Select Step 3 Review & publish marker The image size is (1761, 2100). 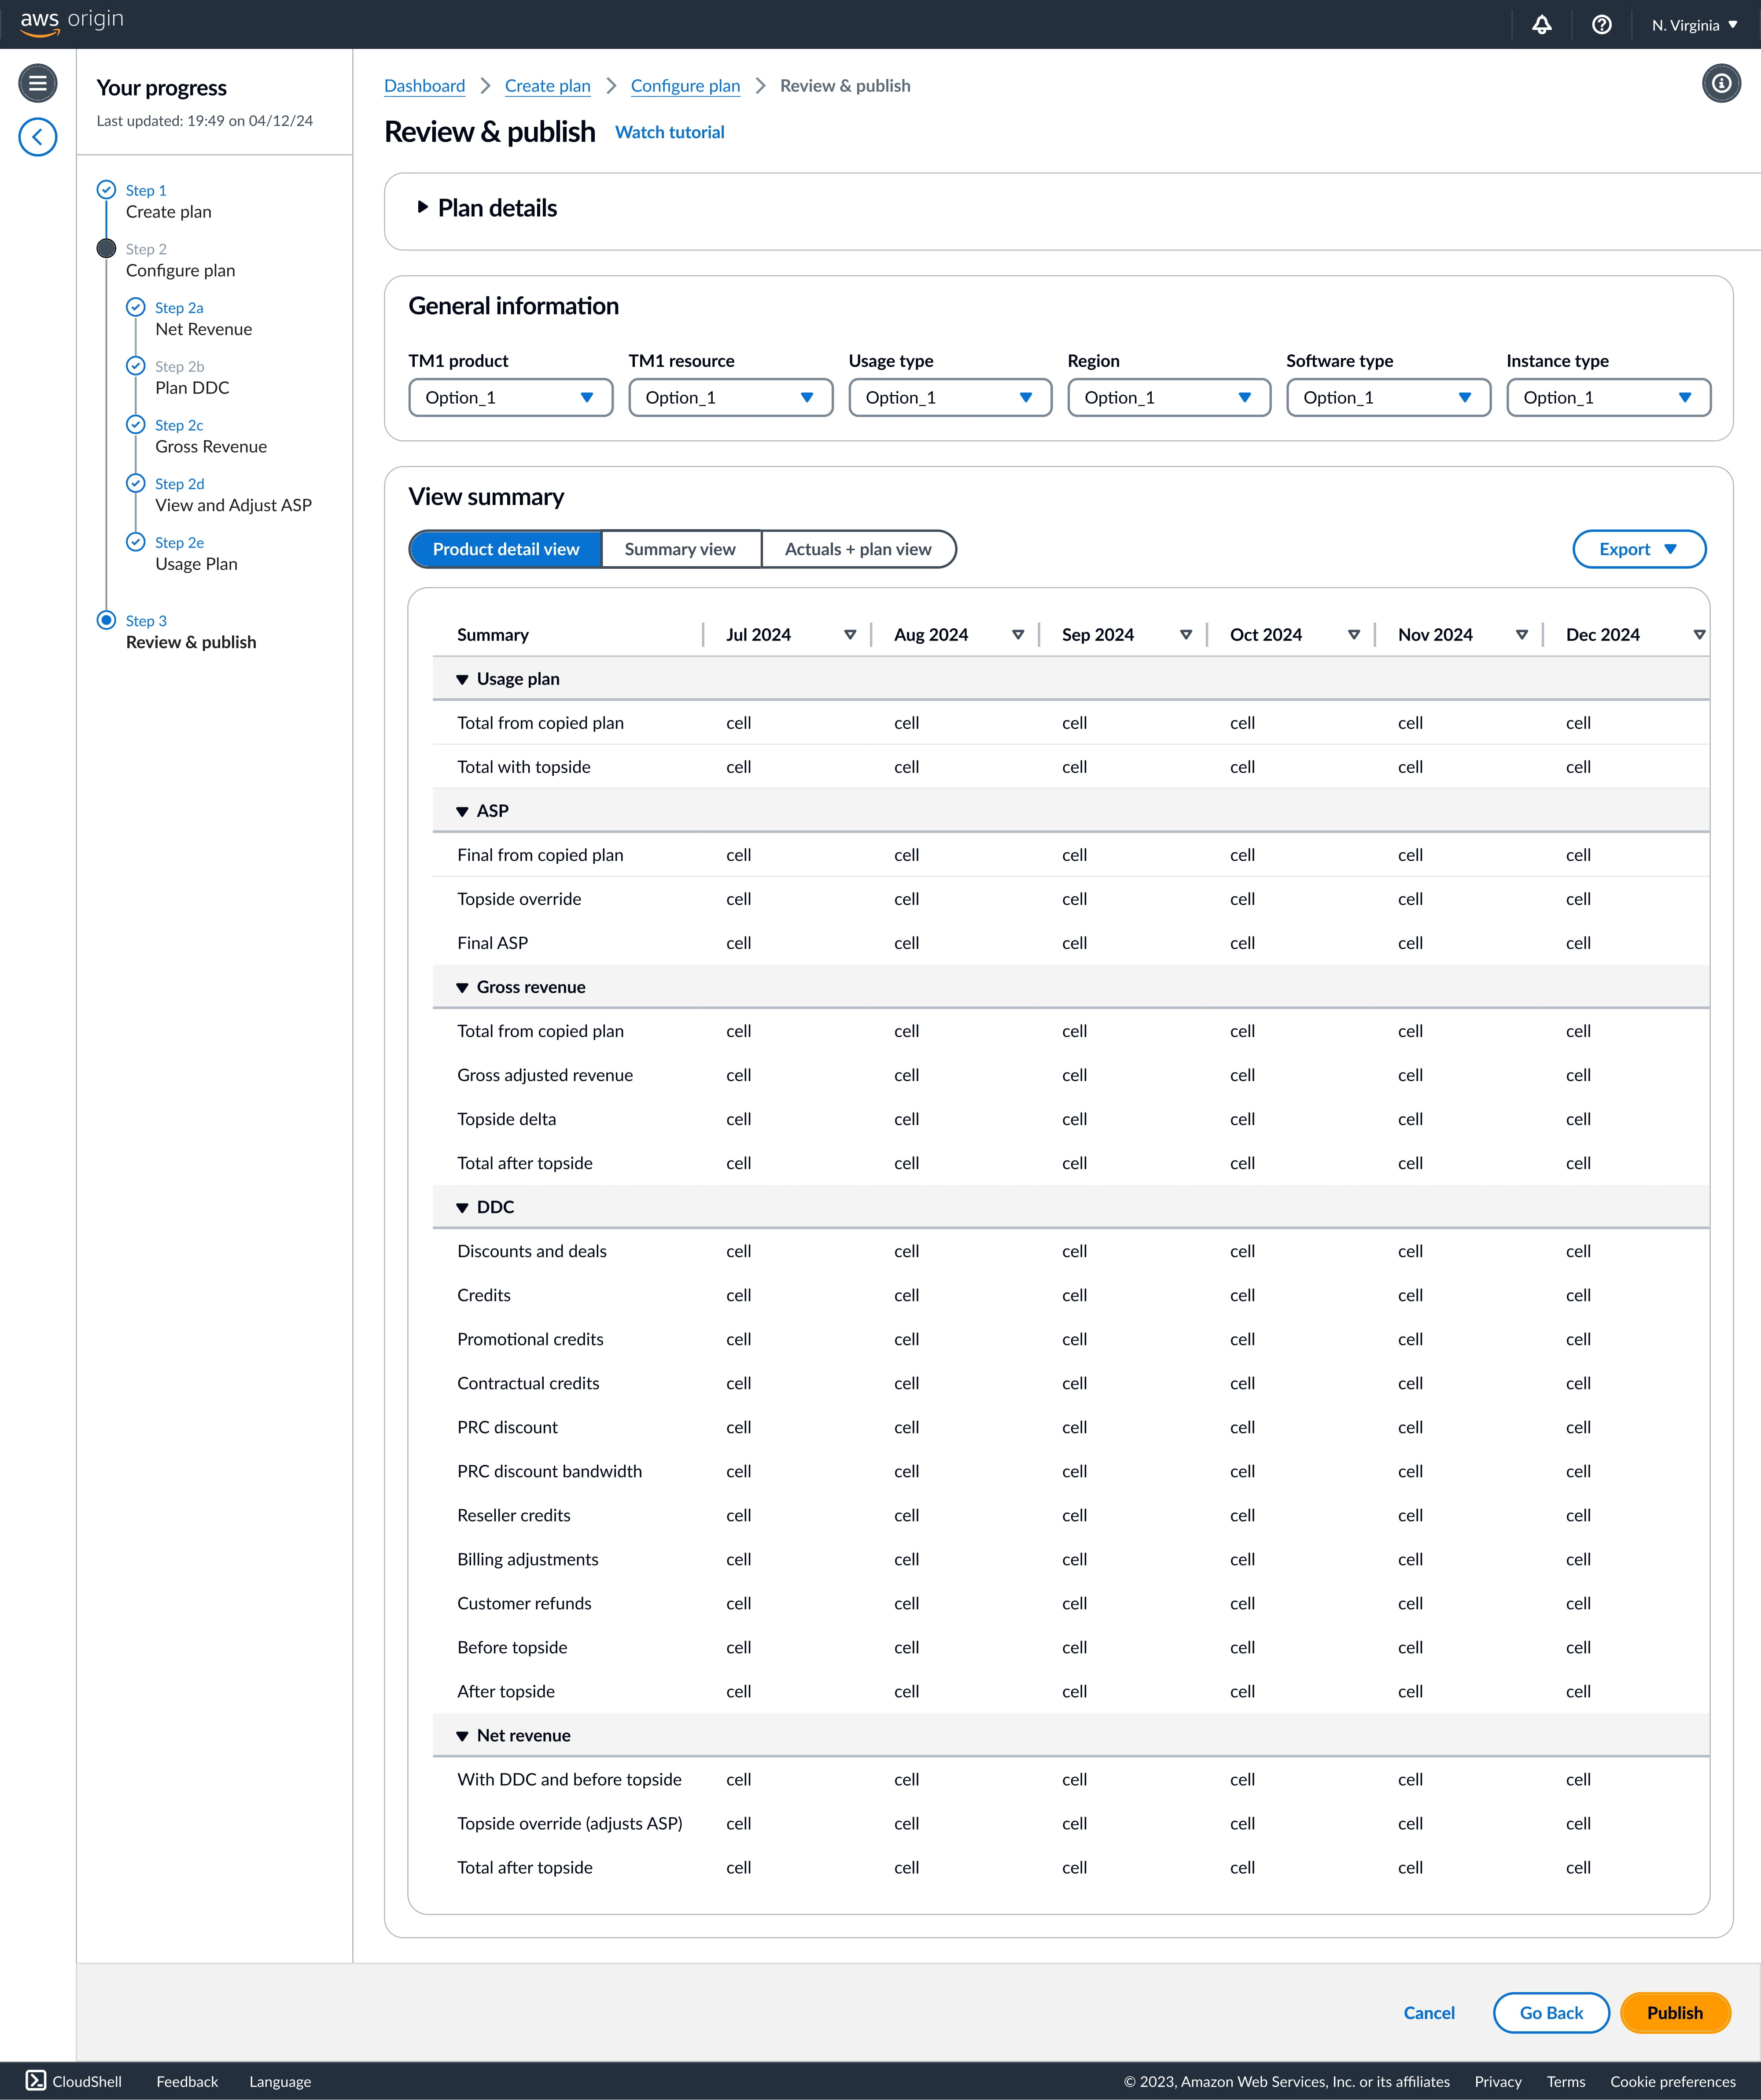pos(106,620)
